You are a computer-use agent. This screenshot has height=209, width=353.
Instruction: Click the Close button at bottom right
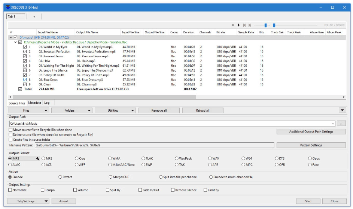(x=334, y=201)
